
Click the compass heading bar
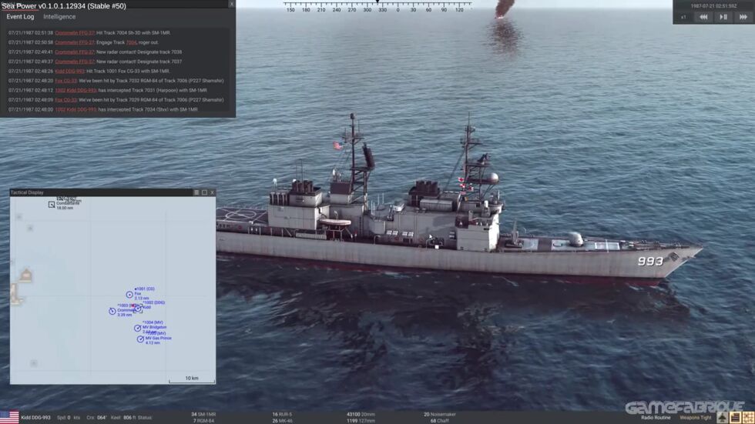(377, 7)
